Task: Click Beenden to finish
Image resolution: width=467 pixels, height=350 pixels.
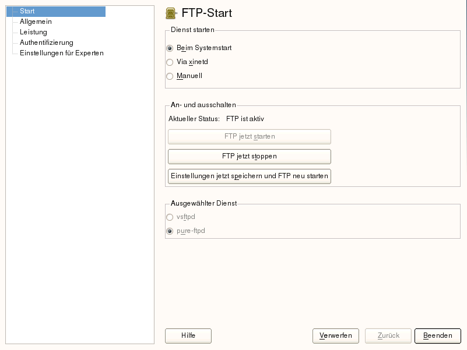Action: pos(437,335)
